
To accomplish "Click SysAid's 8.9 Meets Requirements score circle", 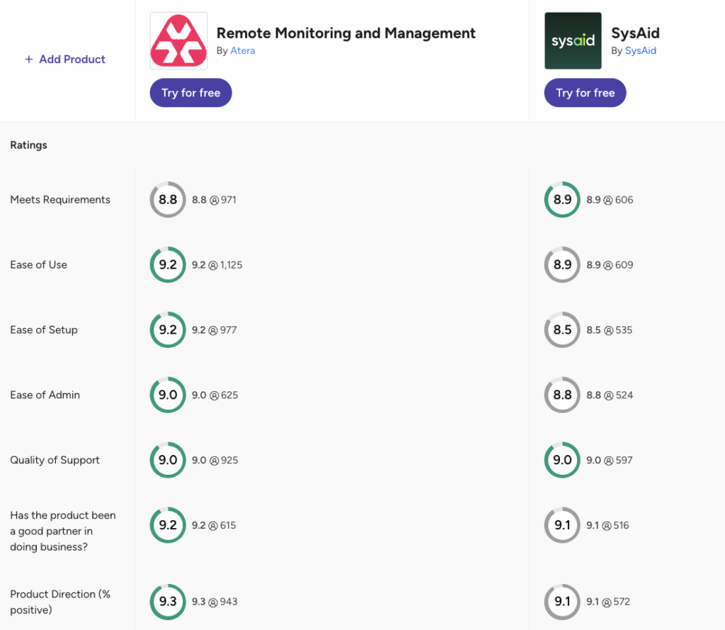I will click(562, 200).
